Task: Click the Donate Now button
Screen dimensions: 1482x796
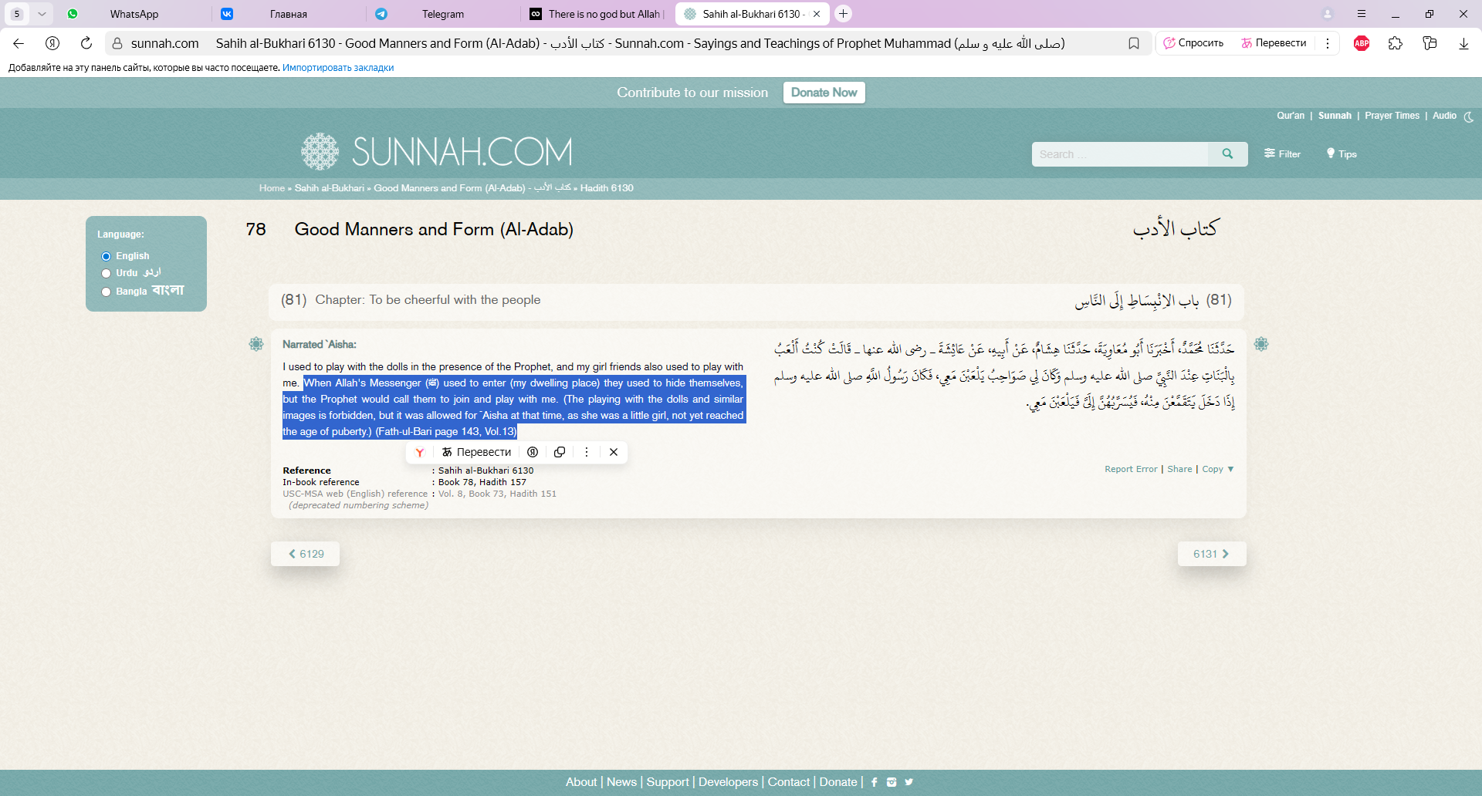Action: tap(824, 93)
